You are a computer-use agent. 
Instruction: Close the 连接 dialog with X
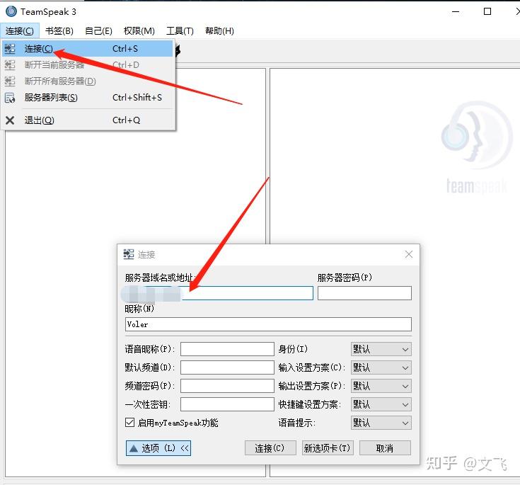[x=409, y=254]
